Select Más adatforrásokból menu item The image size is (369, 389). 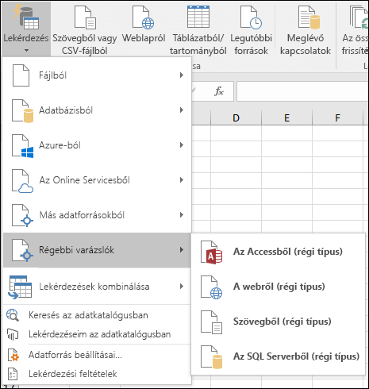click(98, 215)
